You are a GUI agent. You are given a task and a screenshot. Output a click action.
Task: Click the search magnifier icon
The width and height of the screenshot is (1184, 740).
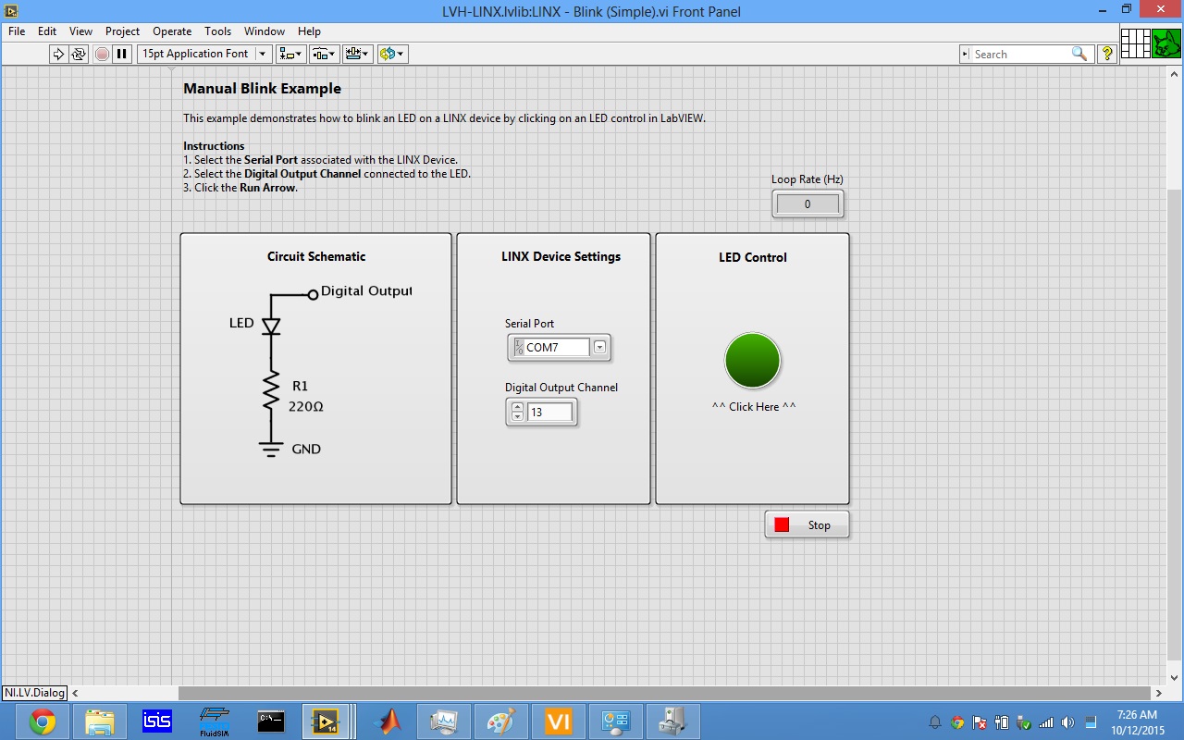1079,55
